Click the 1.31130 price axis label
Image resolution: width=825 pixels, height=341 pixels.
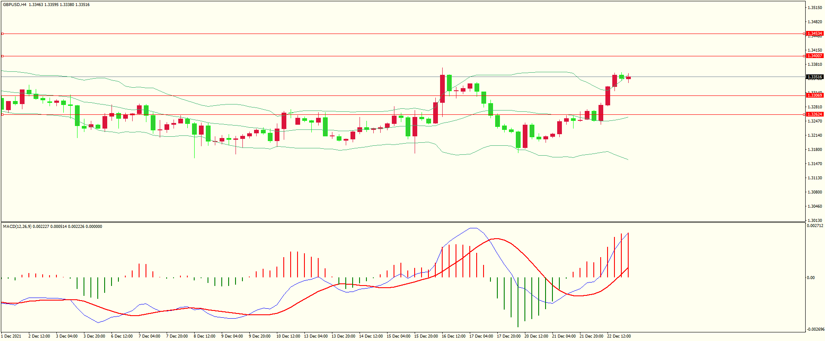click(815, 178)
